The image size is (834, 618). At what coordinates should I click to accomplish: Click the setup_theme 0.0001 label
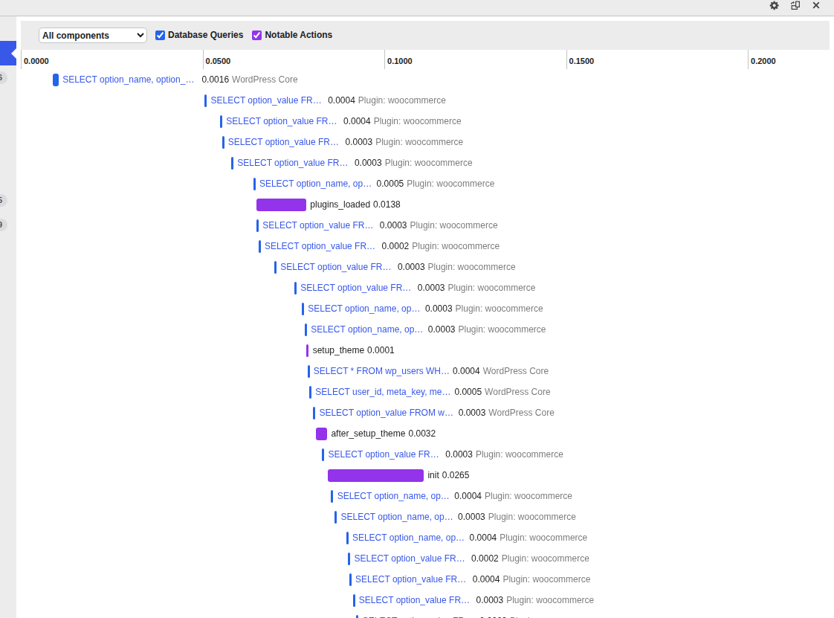[353, 350]
